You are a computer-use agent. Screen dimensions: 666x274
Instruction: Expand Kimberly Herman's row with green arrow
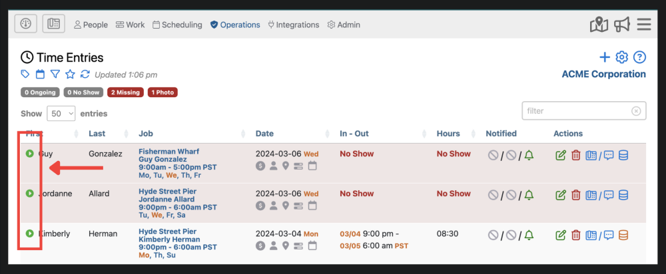pyautogui.click(x=29, y=233)
